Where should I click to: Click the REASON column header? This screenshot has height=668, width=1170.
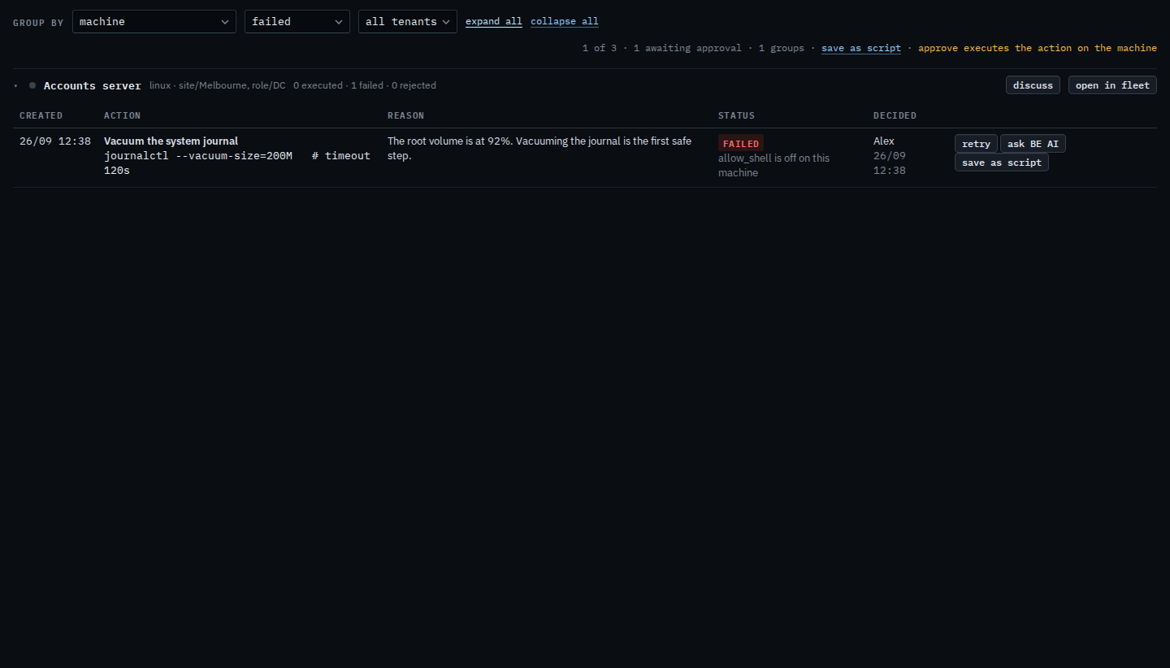(x=406, y=115)
